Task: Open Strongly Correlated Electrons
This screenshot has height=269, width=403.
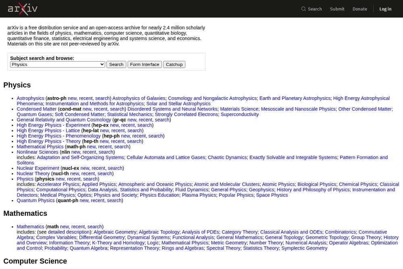Action: coord(186,115)
